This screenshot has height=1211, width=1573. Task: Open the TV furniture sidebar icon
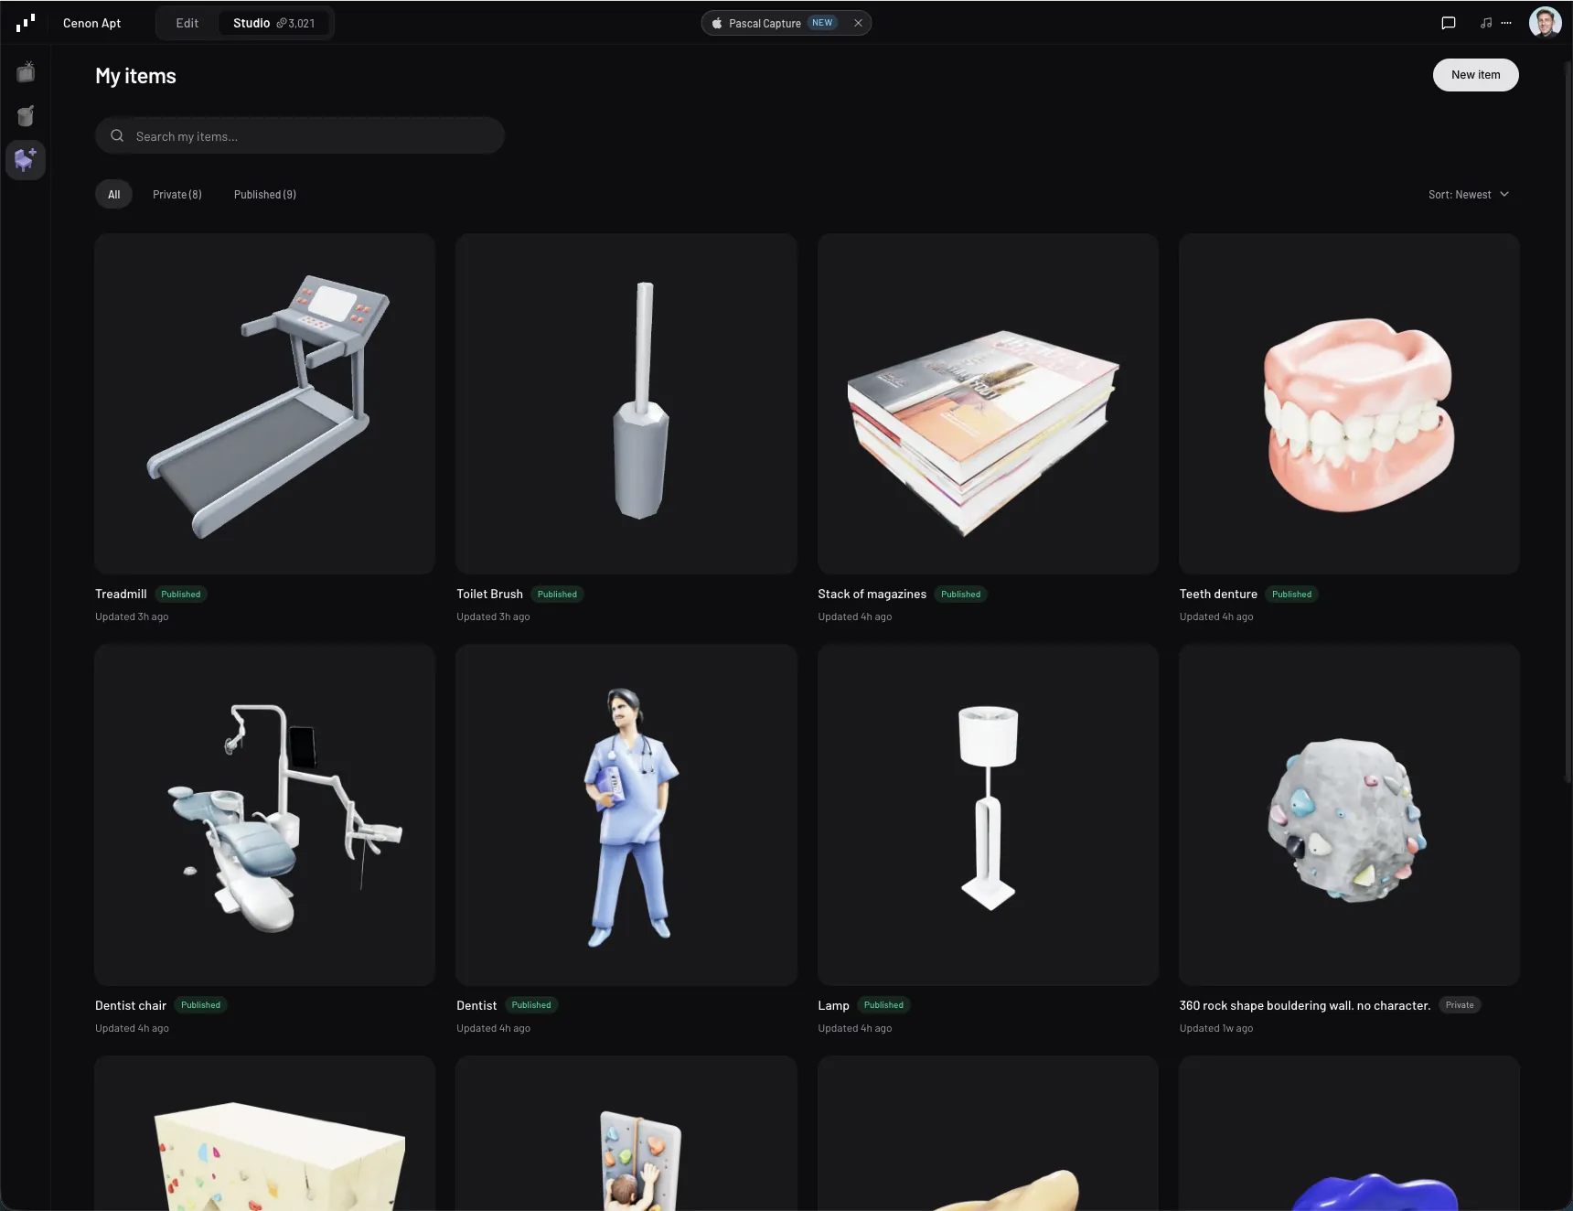click(x=26, y=71)
